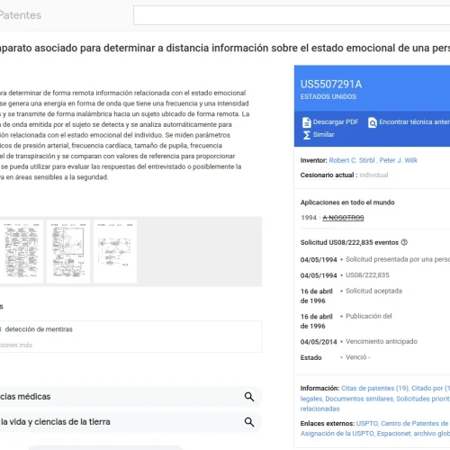Open the Documentos similares link
450x450 pixels.
tap(359, 399)
